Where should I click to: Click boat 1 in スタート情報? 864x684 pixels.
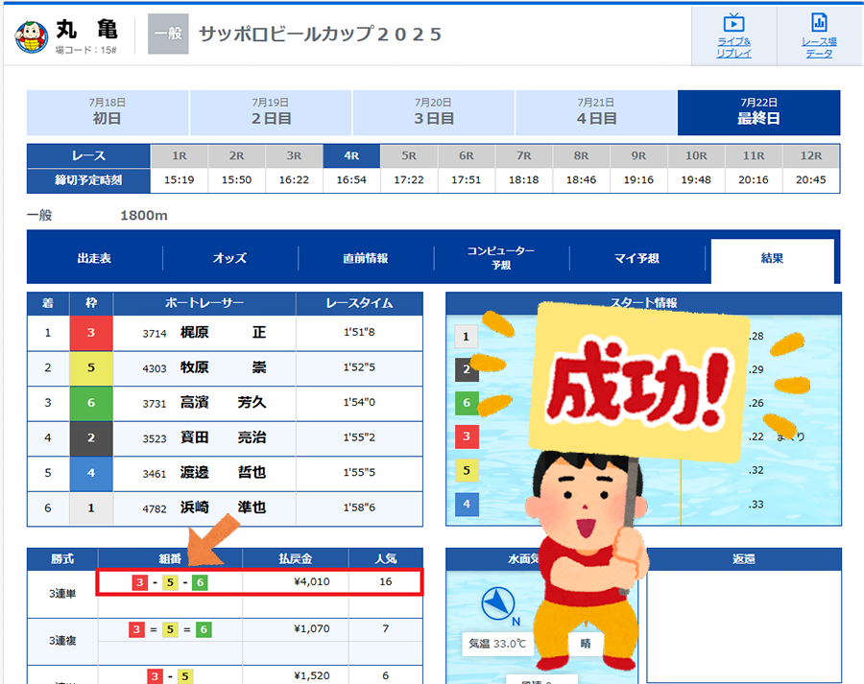tap(467, 337)
